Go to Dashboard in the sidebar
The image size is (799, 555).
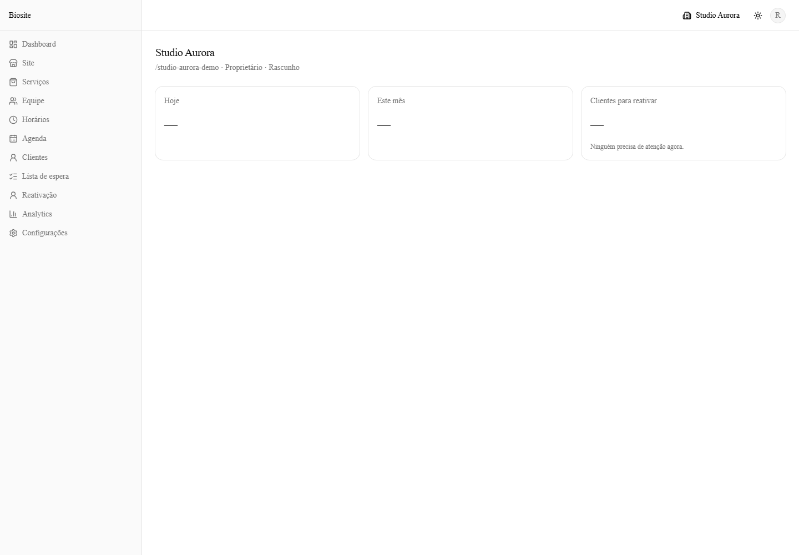pyautogui.click(x=70, y=44)
